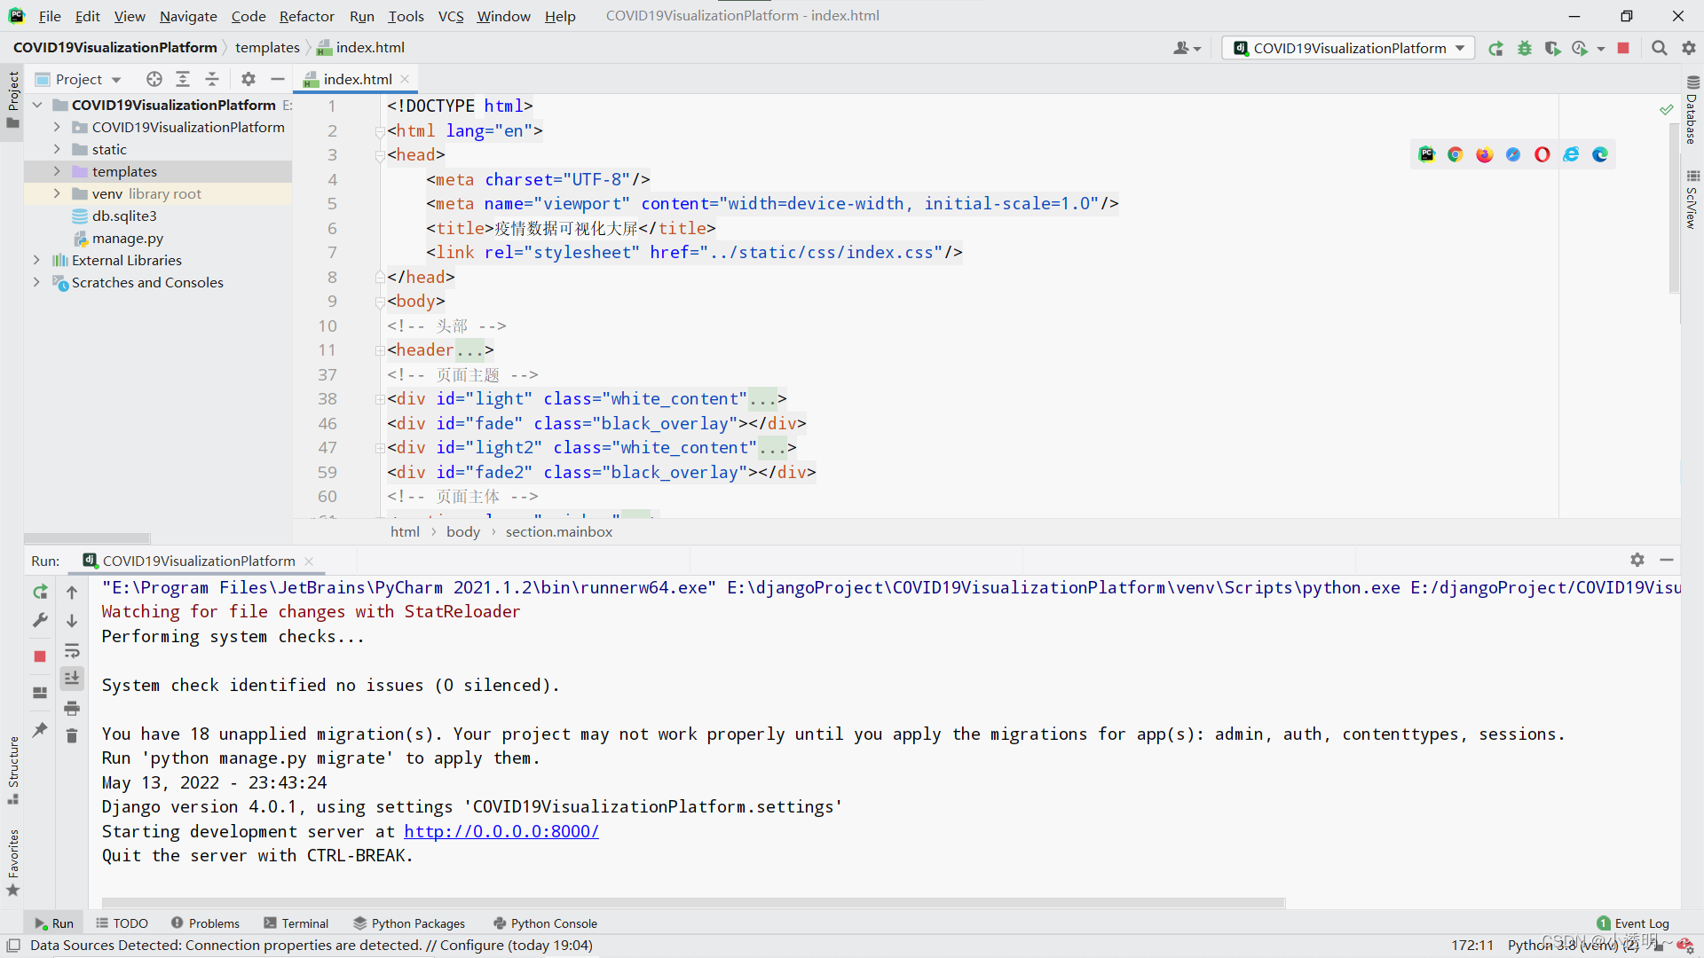Open the File menu

point(50,16)
